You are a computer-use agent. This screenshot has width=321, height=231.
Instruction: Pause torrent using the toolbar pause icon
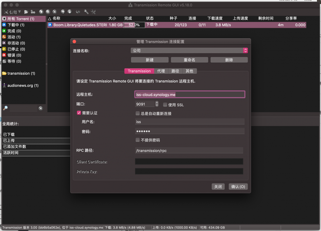(x=48, y=12)
